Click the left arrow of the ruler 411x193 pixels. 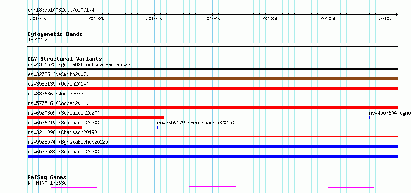(x=29, y=14)
